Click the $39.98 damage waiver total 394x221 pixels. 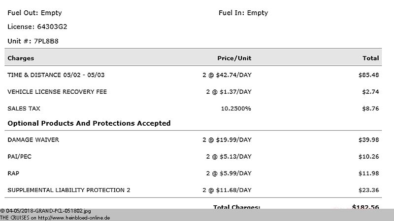click(368, 140)
